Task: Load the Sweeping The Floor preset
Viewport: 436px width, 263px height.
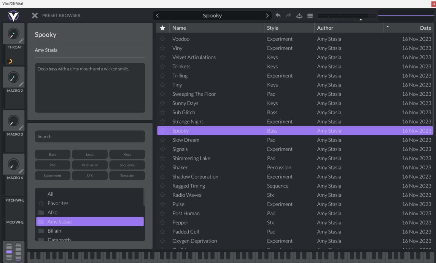Action: pos(295,94)
